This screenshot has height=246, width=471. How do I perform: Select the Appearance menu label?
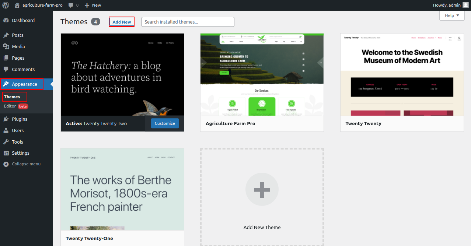point(24,84)
